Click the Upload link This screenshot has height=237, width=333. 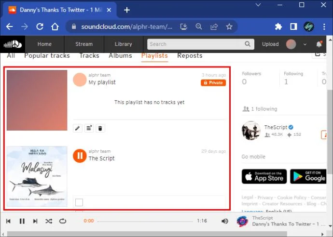tap(270, 44)
